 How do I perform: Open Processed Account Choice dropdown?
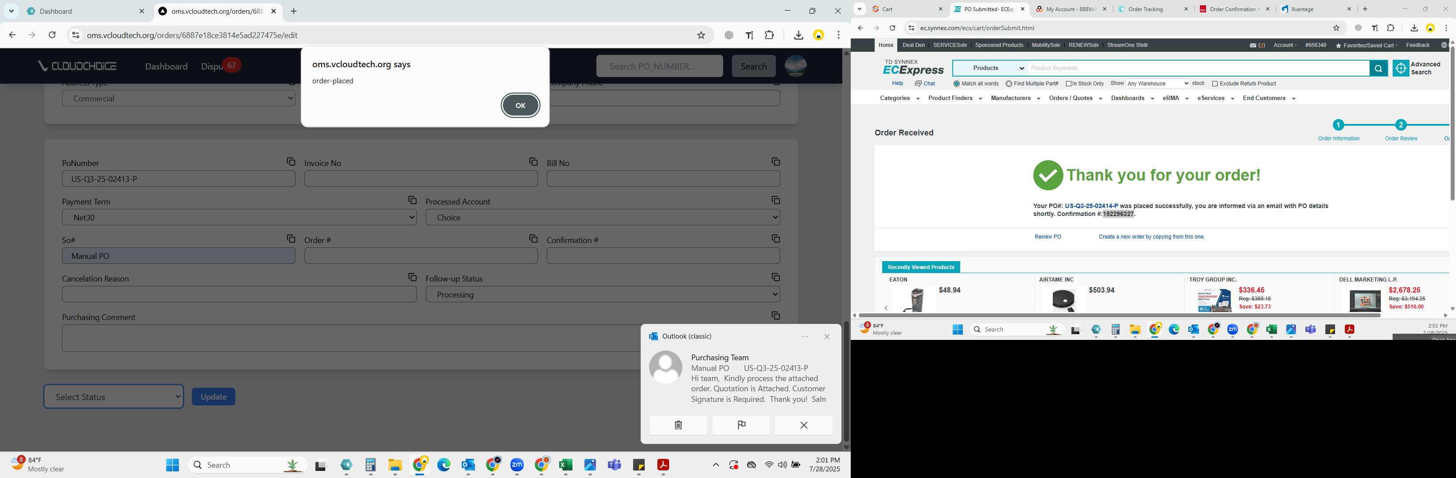603,217
